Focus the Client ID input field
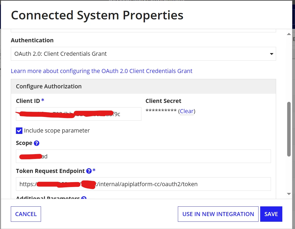This screenshot has width=295, height=229. click(x=79, y=114)
